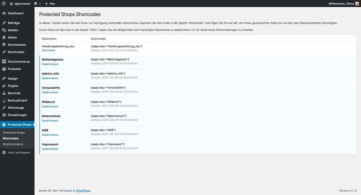This screenshot has width=361, height=195.
Task: Select the WooCommerce submenu under Protected Shops
Action: 13,144
